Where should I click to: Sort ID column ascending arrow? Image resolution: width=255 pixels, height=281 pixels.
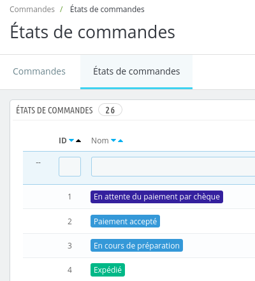[78, 140]
